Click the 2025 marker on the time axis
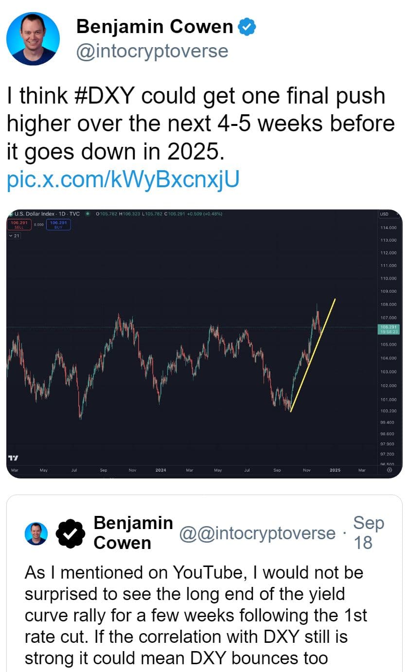 click(335, 470)
